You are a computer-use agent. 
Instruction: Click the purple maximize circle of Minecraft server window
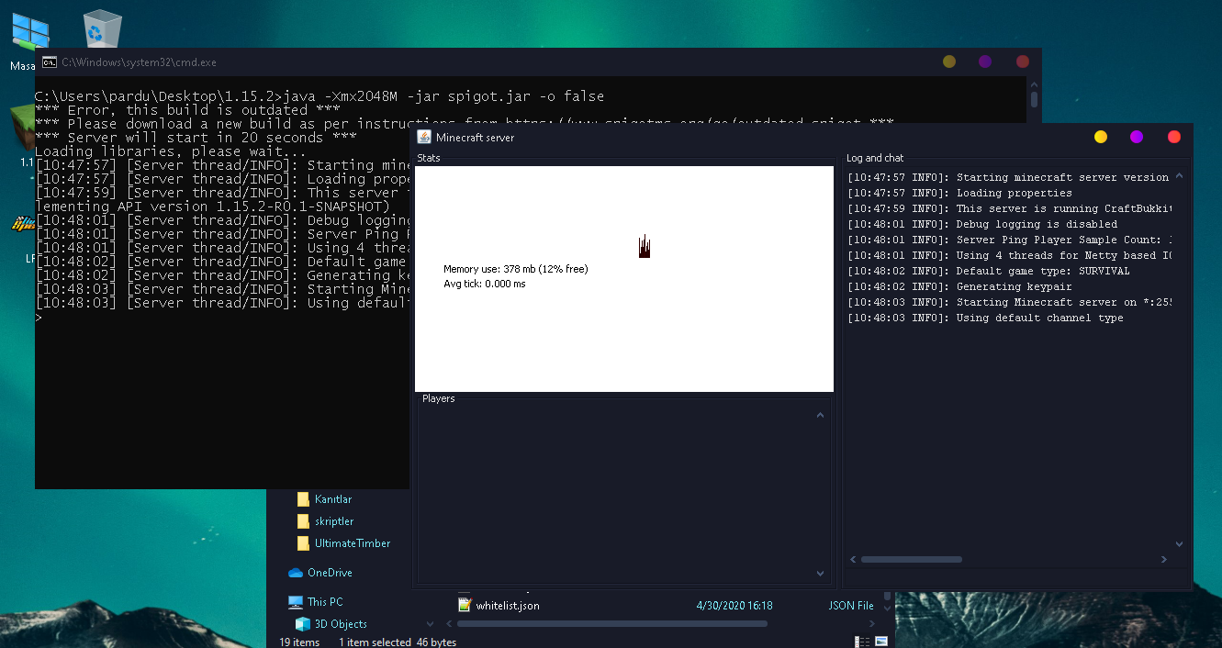coord(1137,137)
